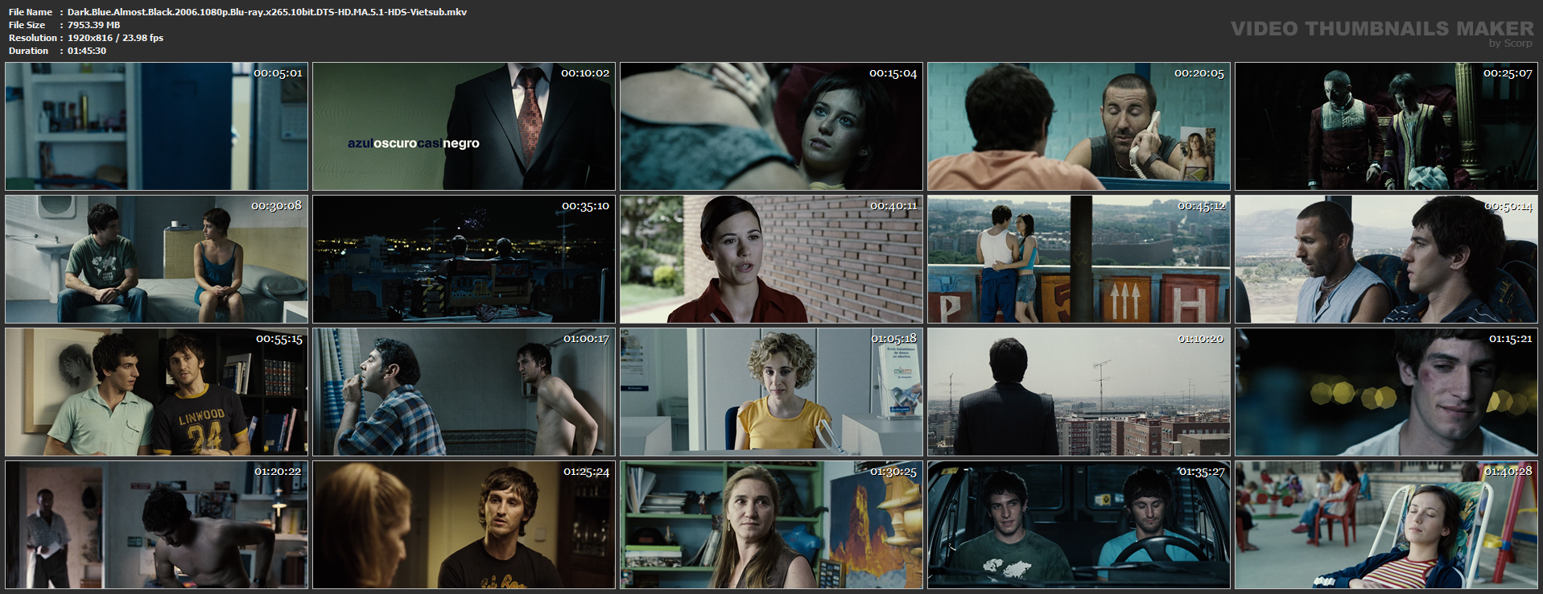Select the thumbnail stamped 01:40:28

click(x=1386, y=525)
